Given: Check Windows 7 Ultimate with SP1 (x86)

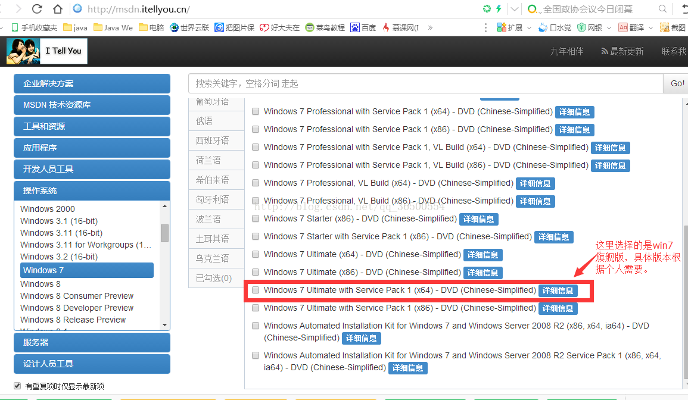Looking at the screenshot, I should coord(256,308).
